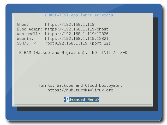Click the root@192.168.1.119 SSH address

(66, 43)
